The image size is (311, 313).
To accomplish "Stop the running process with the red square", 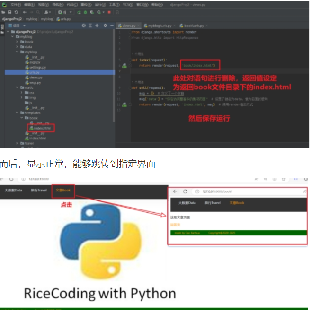I will (x=109, y=12).
